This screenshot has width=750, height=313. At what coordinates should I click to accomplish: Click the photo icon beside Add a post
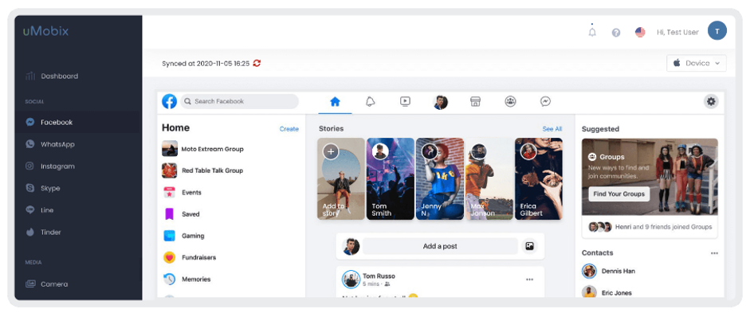[529, 246]
